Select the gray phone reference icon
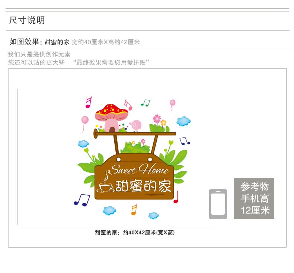The image size is (294, 273). (x=218, y=204)
